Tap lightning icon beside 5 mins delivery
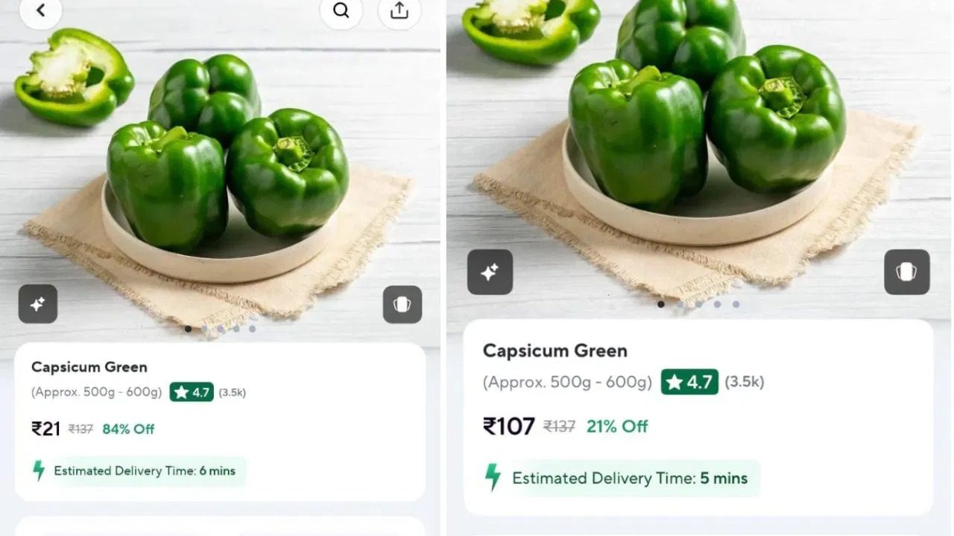Image resolution: width=954 pixels, height=536 pixels. [493, 477]
